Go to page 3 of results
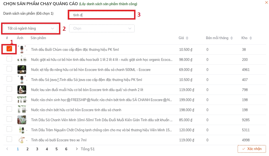Image resolution: width=269 pixels, height=156 pixels. pos(37,149)
